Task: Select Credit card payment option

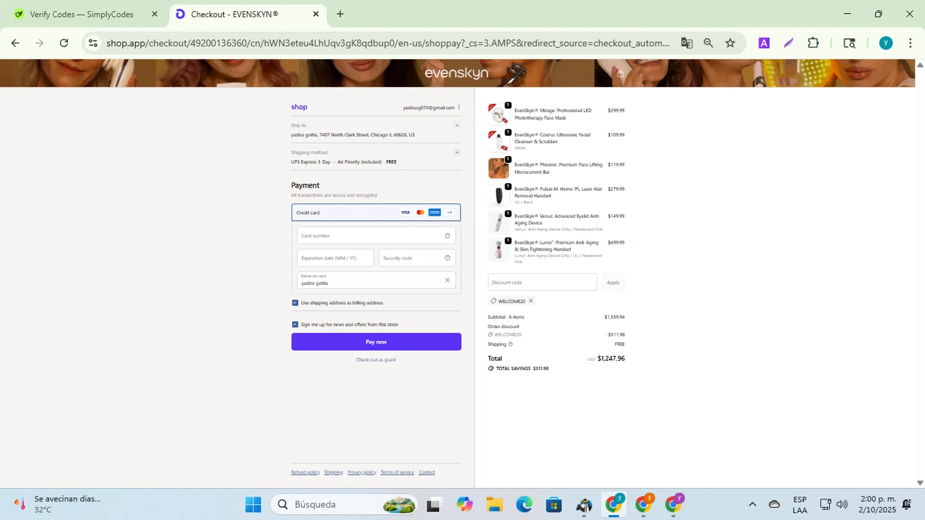Action: pyautogui.click(x=376, y=213)
